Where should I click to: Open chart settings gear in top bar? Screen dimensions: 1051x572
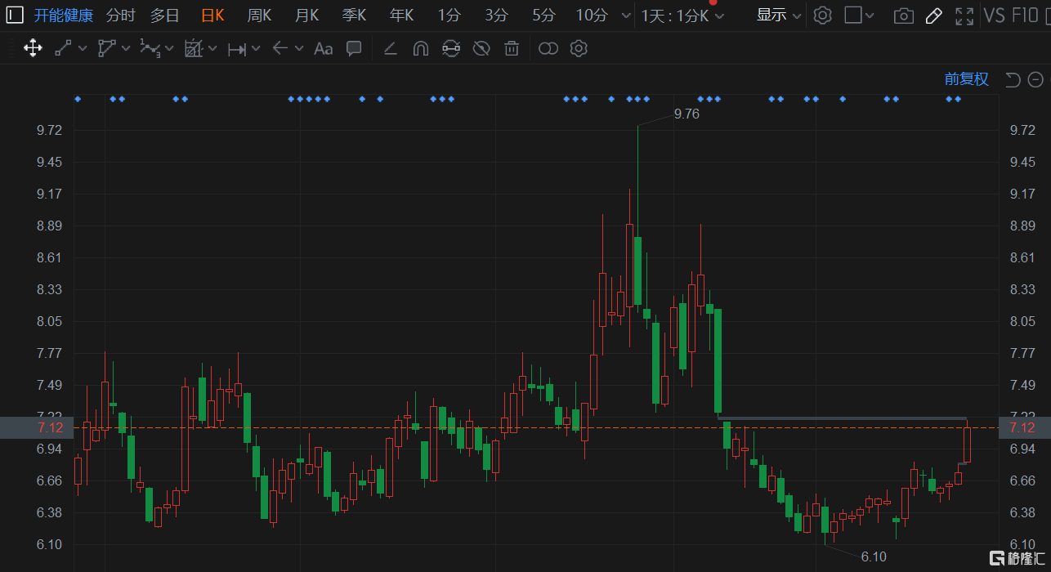click(x=823, y=16)
